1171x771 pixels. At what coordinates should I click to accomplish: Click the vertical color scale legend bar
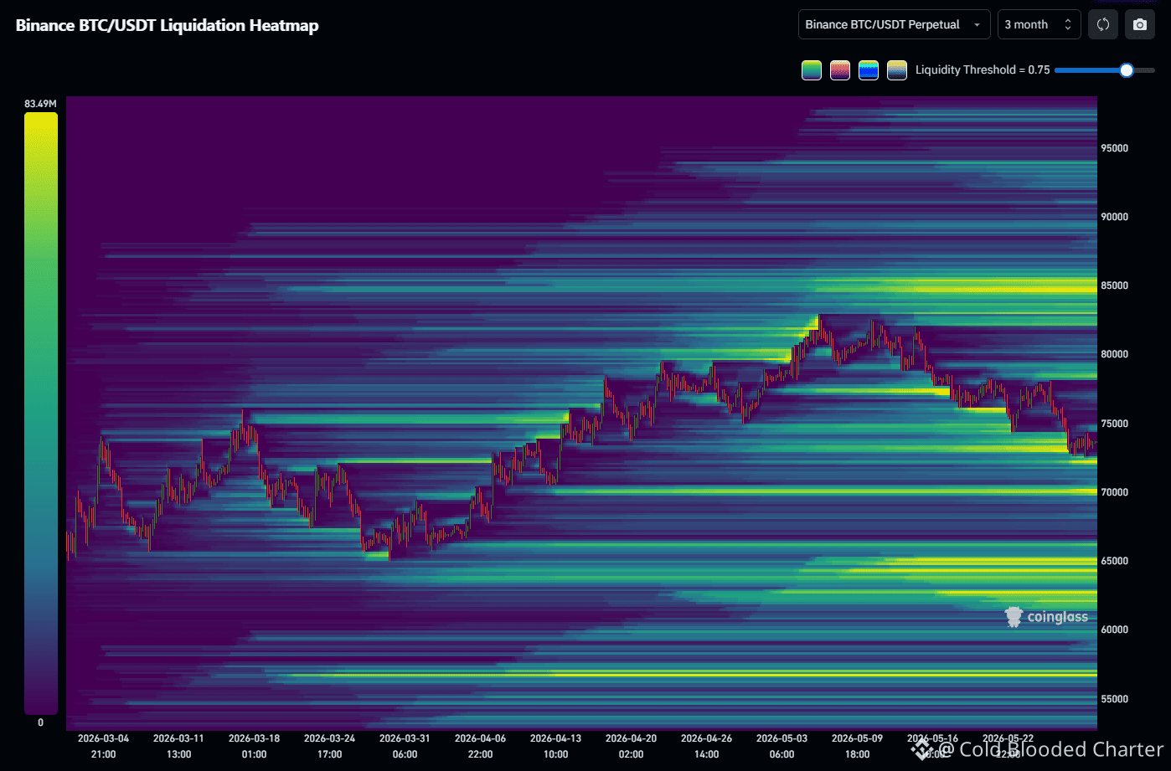click(41, 414)
